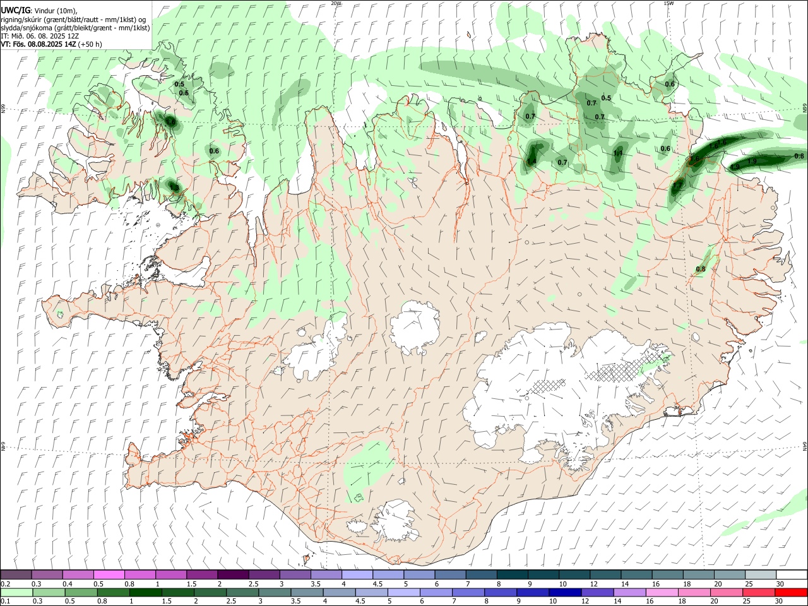Viewport: 808px width, 606px height.
Task: Pick the dark blue swatch above rain label 10
Action: 565,592
